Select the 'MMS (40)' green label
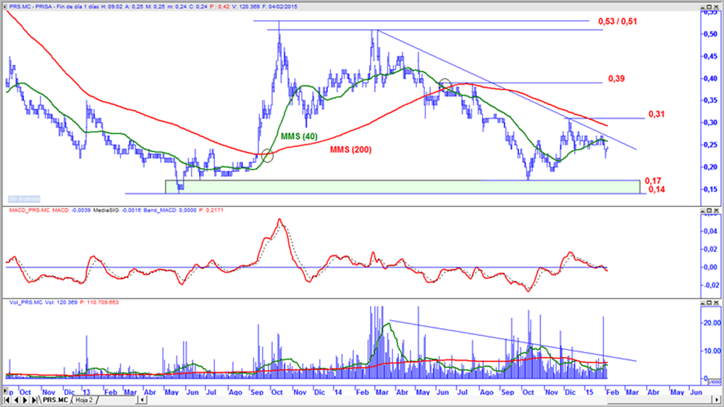Screen dimensions: 724x407 (x=299, y=137)
